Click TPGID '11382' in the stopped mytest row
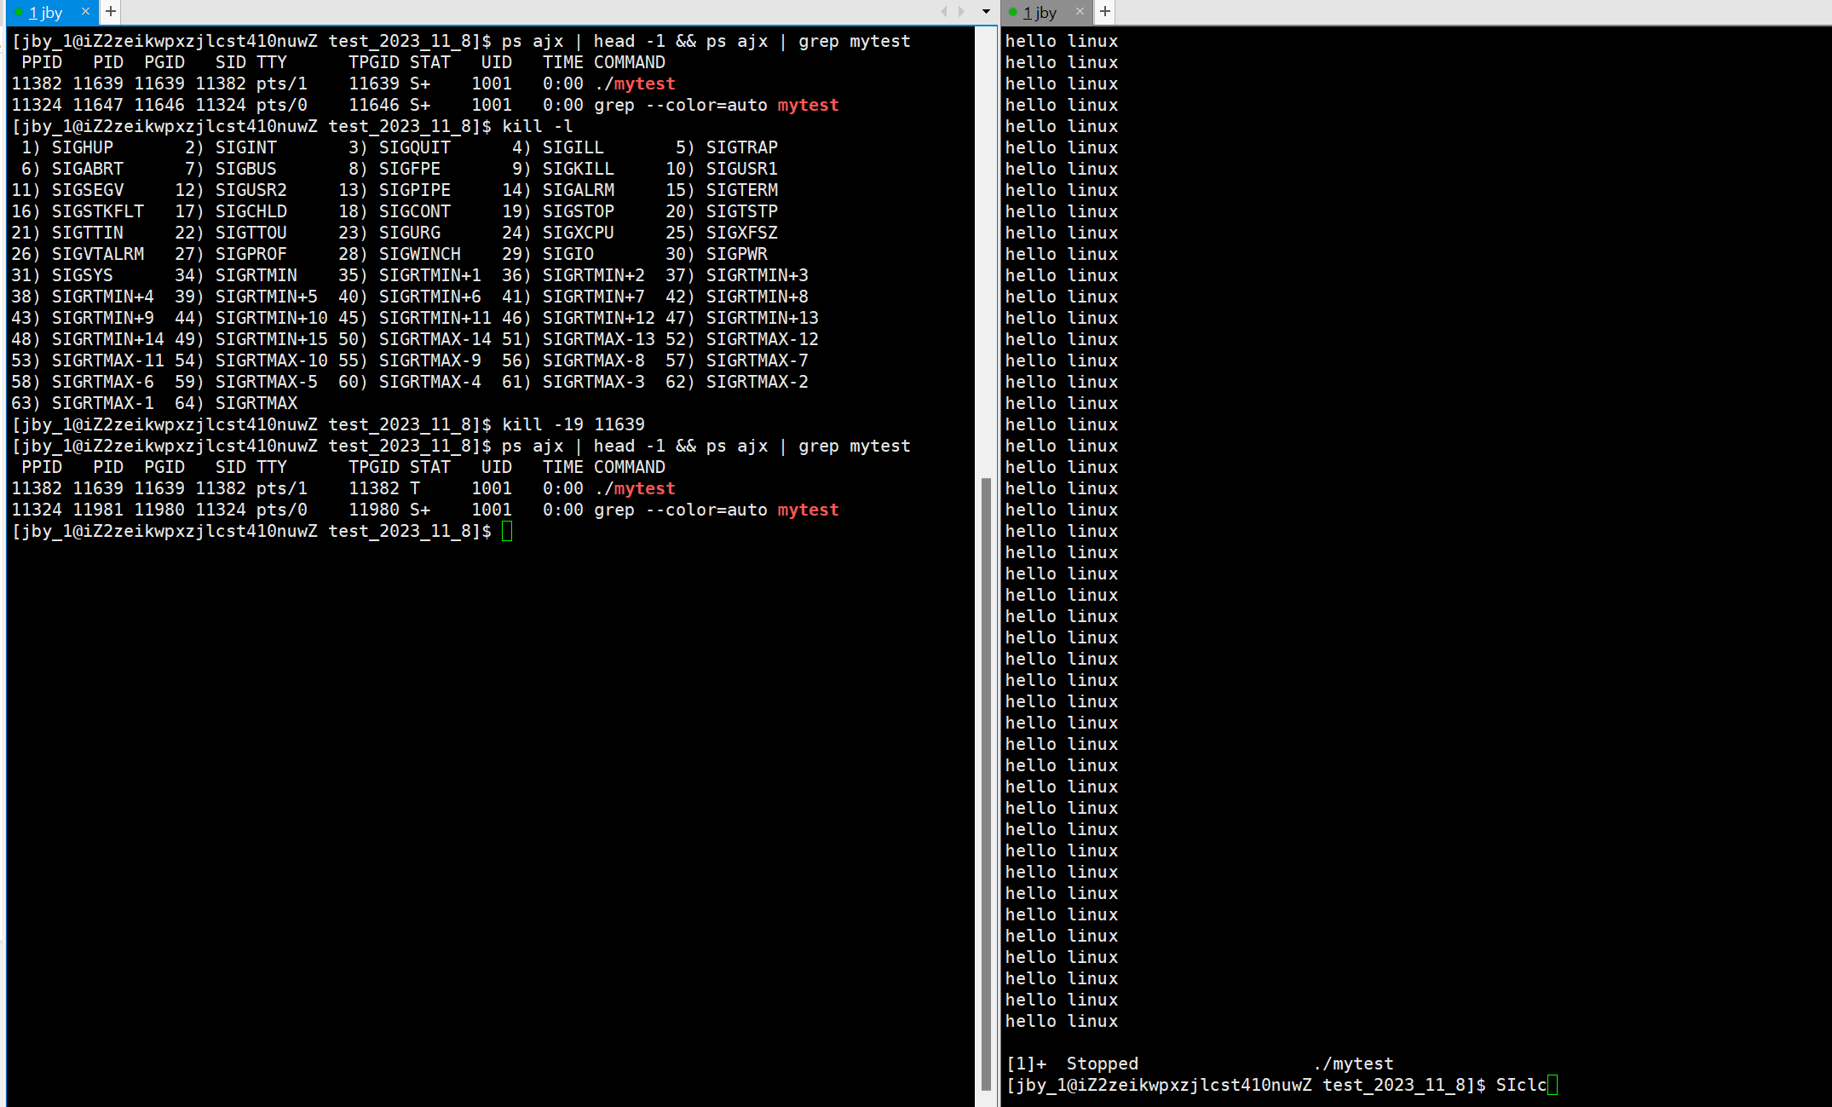Image resolution: width=1832 pixels, height=1107 pixels. [x=374, y=488]
